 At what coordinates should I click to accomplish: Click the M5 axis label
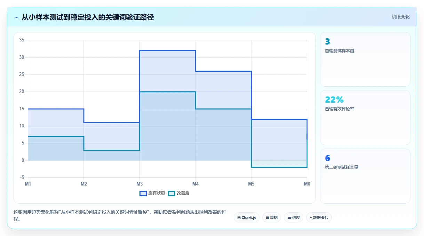point(251,184)
